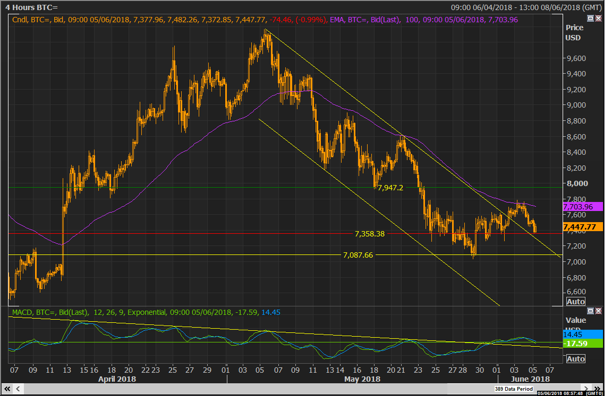Image resolution: width=612 pixels, height=396 pixels.
Task: Click the purple 7,703.96 EMA price tag
Action: [584, 206]
